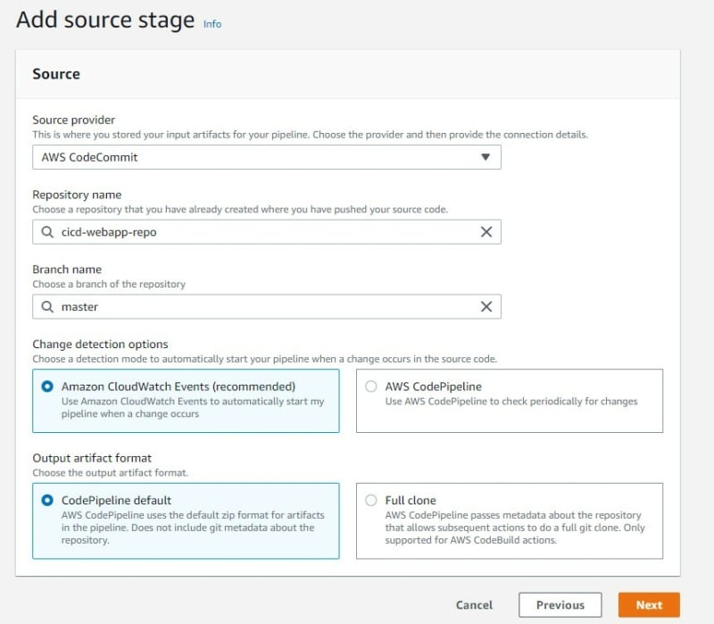Select Amazon CloudWatch Events radio button
Viewport: 714px width, 624px height.
tap(47, 387)
